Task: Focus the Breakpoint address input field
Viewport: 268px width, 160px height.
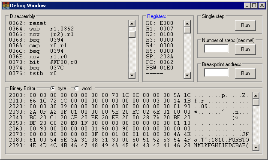Action: [x=216, y=73]
